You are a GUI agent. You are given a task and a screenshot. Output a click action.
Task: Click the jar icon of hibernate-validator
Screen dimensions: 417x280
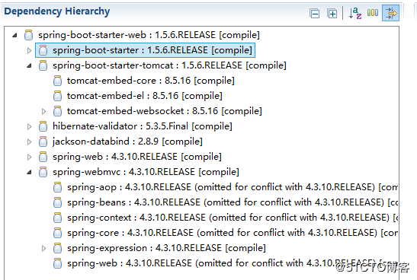[x=43, y=126]
